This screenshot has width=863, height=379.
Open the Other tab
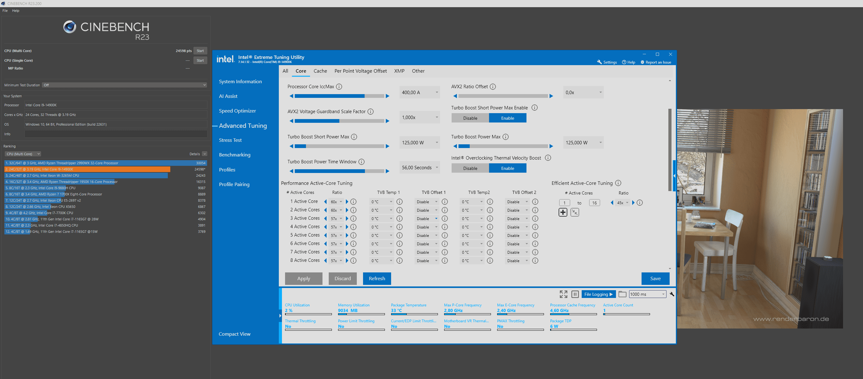(418, 71)
